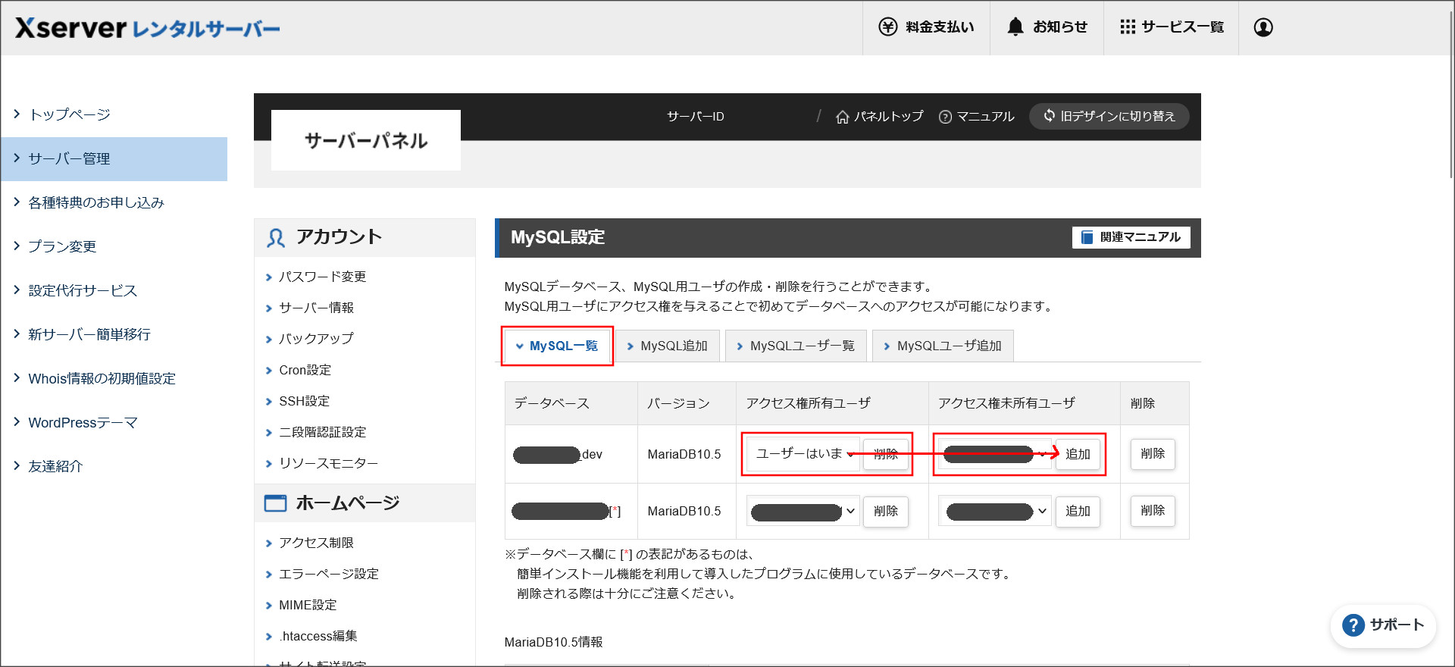This screenshot has height=667, width=1455.
Task: Open 二段階認証設定 link
Action: coord(322,432)
